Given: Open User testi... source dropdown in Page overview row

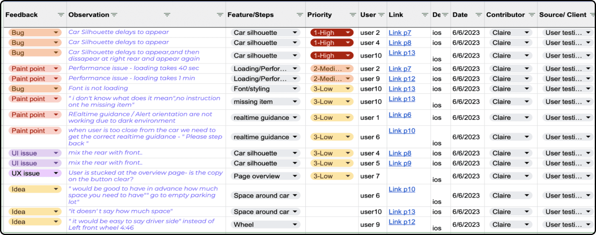Looking at the screenshot, I should 567,176.
